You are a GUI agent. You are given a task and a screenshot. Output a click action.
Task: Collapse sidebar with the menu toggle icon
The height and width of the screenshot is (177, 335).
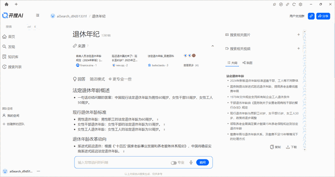[38, 15]
